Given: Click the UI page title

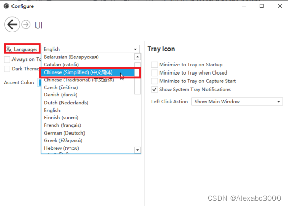Looking at the screenshot, I should coord(39,25).
